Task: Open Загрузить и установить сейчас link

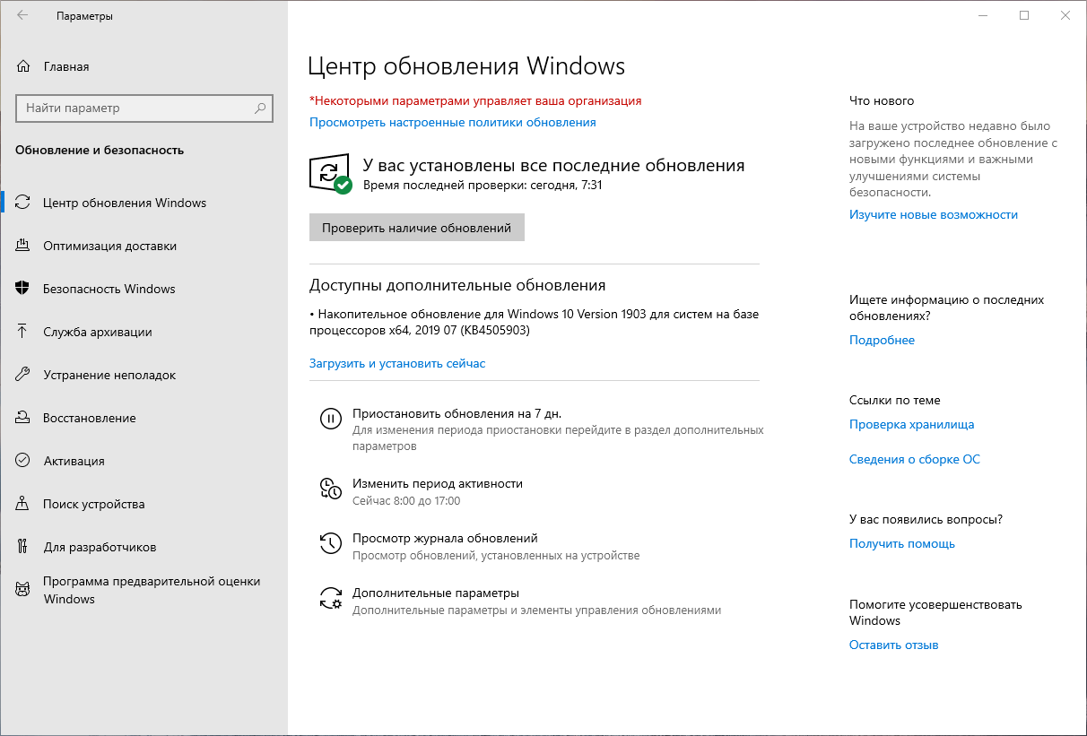Action: [x=396, y=363]
